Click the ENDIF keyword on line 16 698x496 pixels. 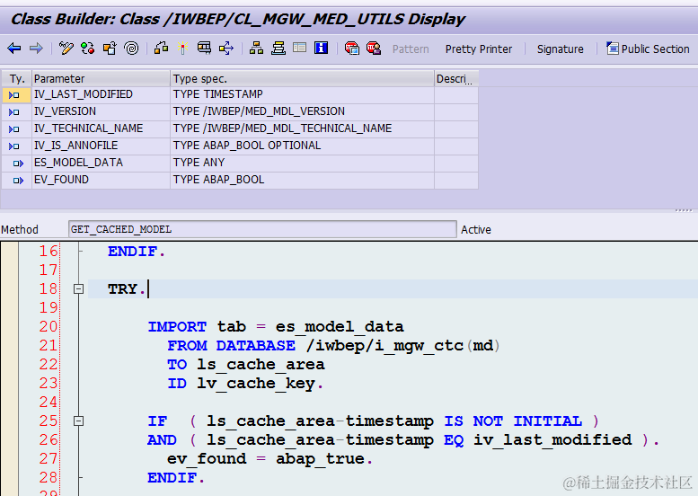point(132,252)
